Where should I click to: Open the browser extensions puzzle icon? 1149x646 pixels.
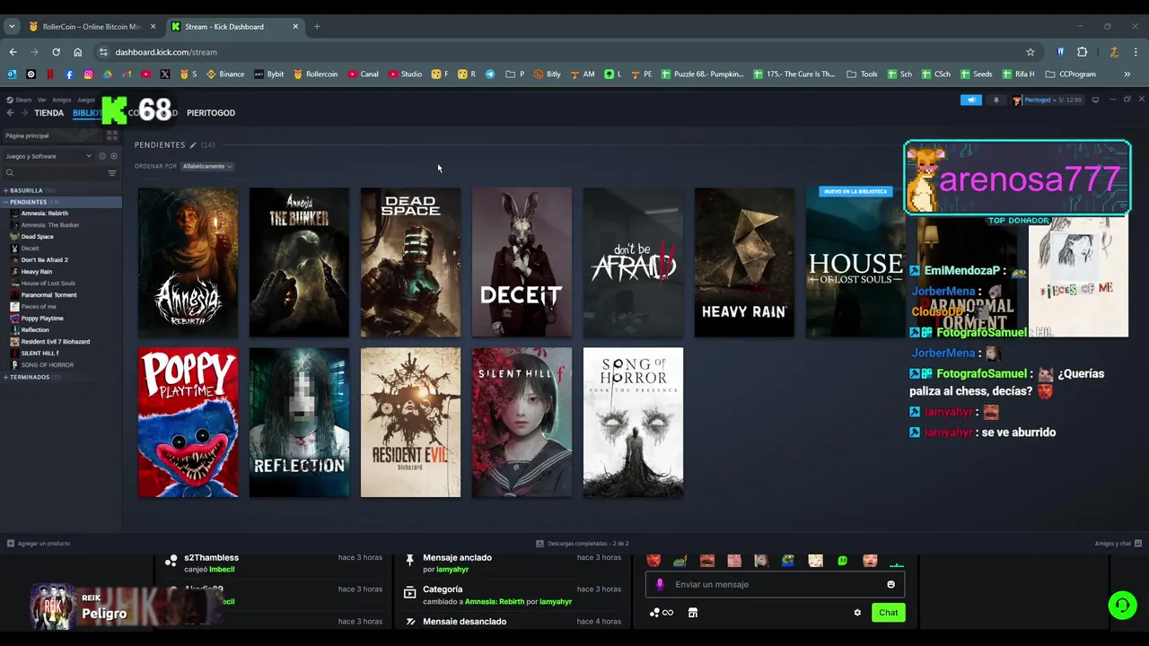(x=1082, y=52)
